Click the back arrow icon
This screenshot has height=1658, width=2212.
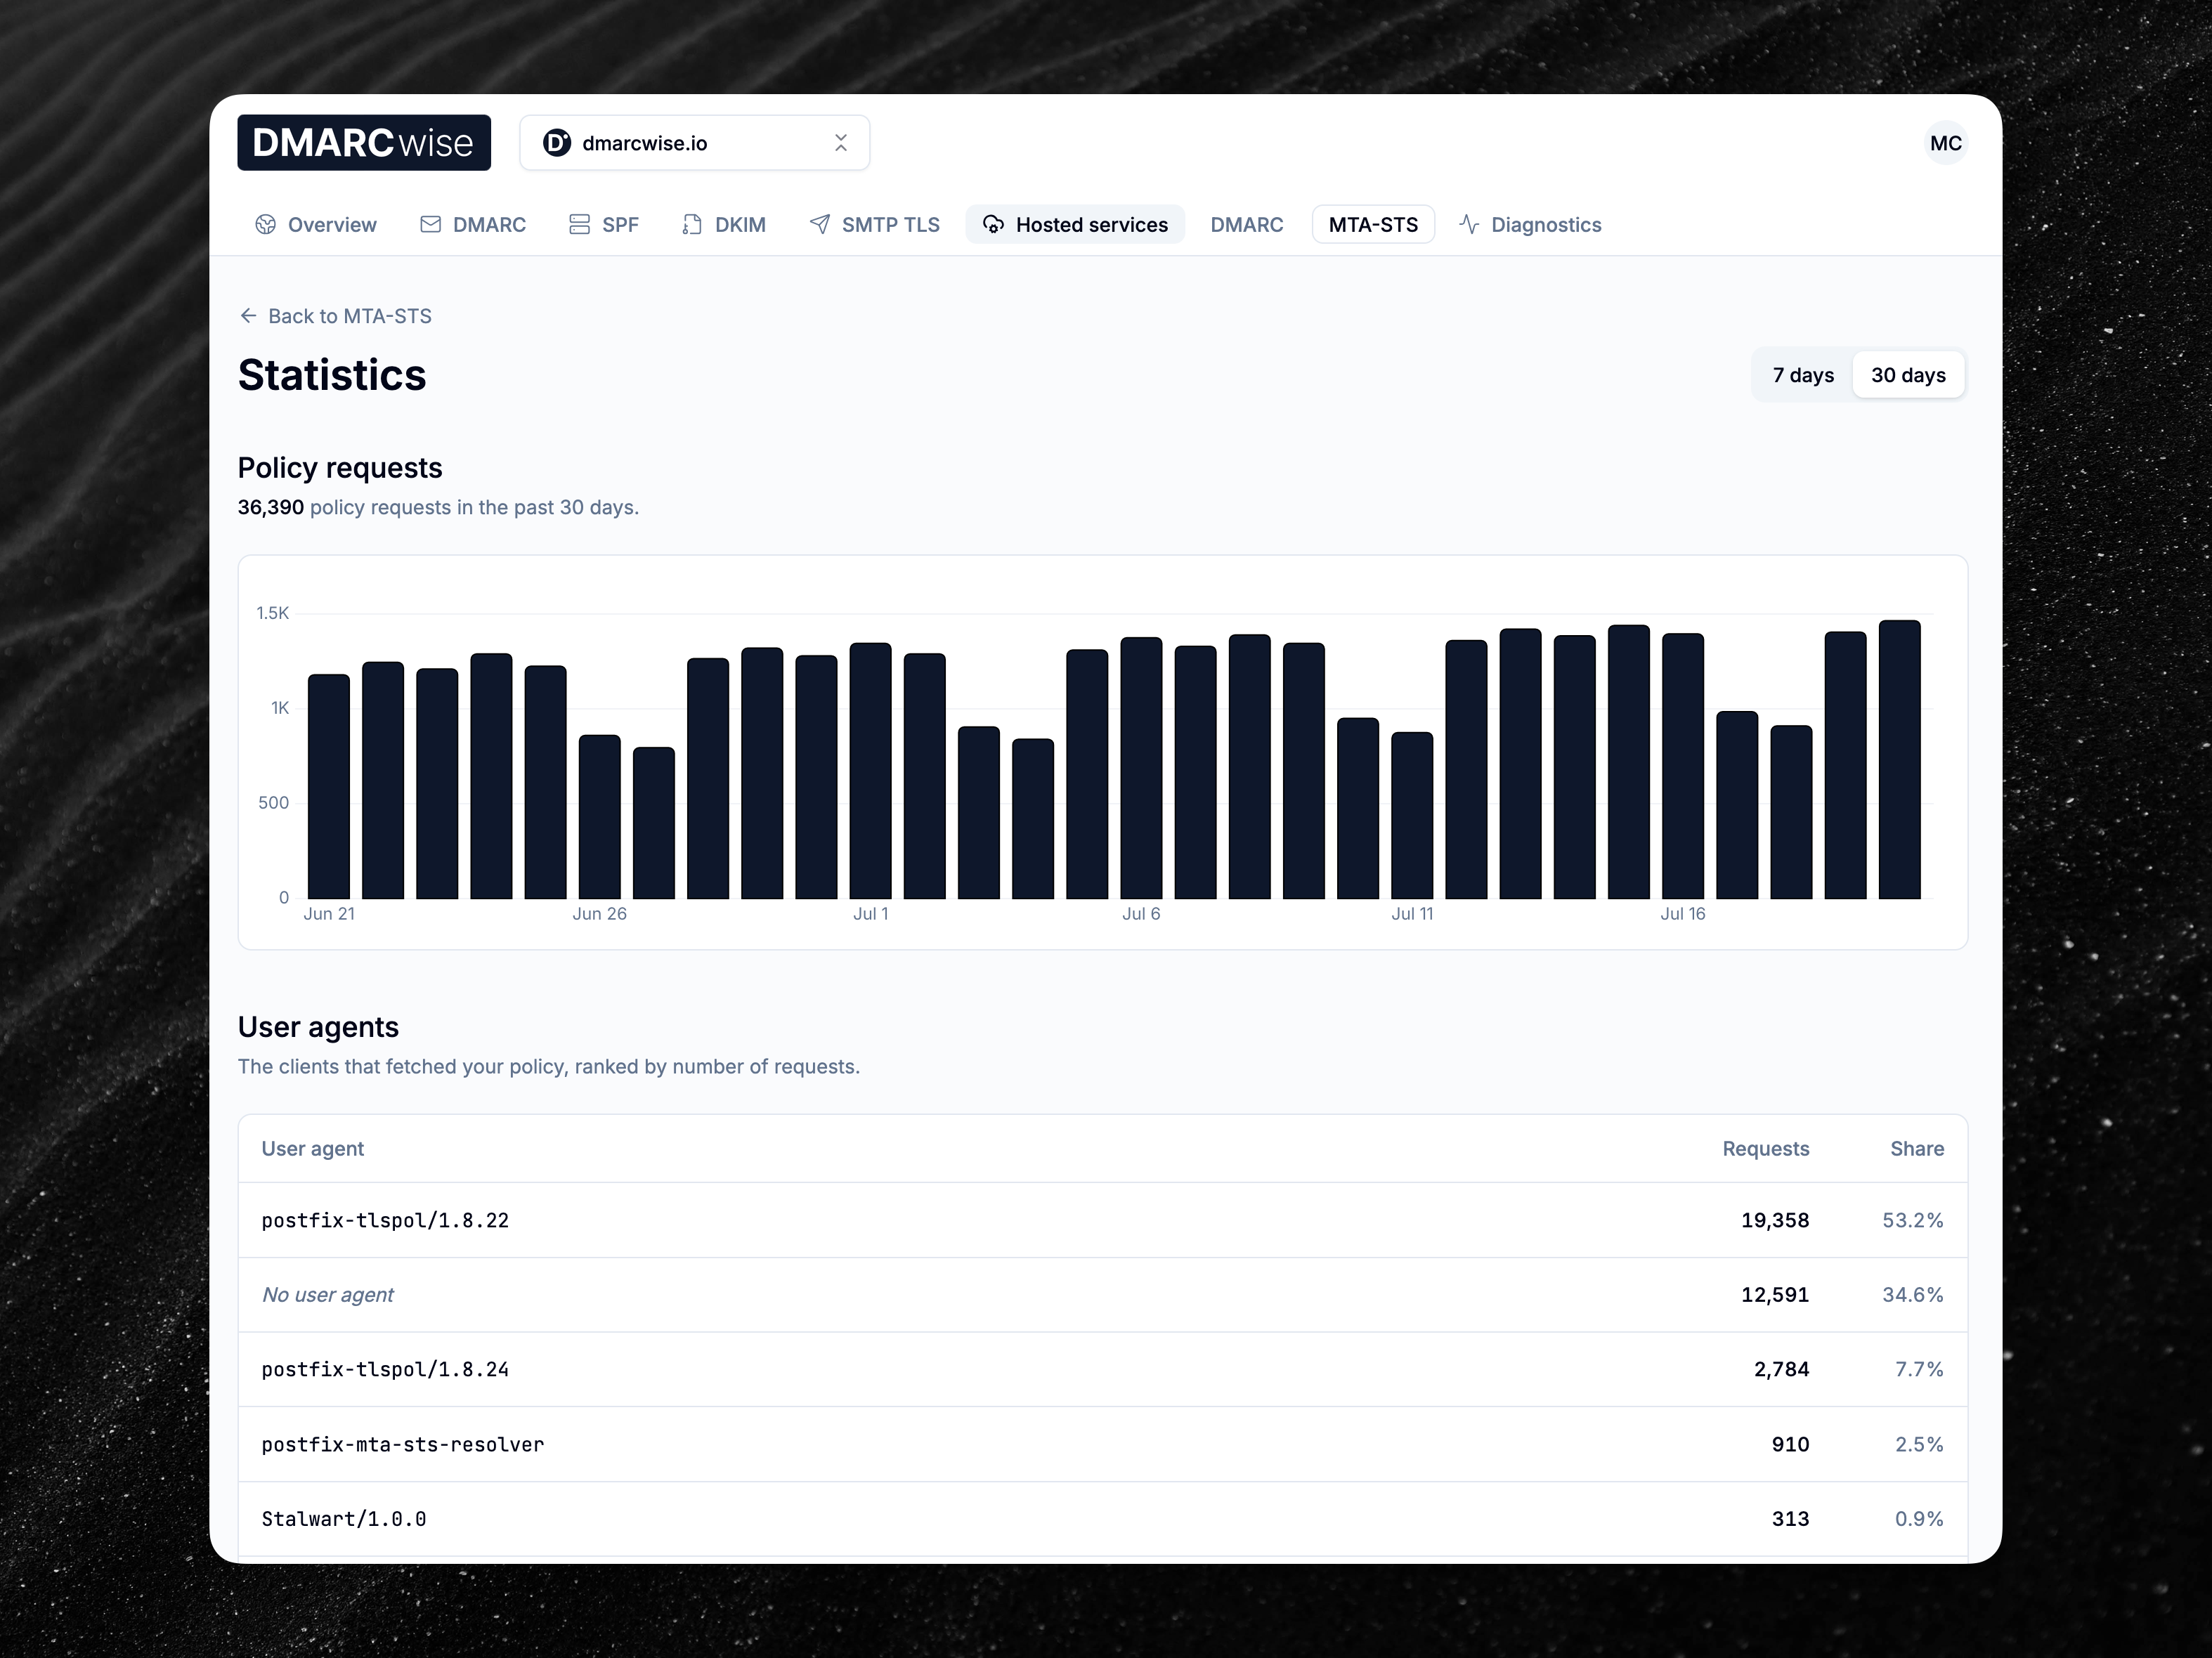pos(248,316)
